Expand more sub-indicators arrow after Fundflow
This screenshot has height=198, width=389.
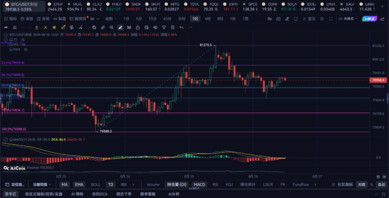[x=315, y=185]
